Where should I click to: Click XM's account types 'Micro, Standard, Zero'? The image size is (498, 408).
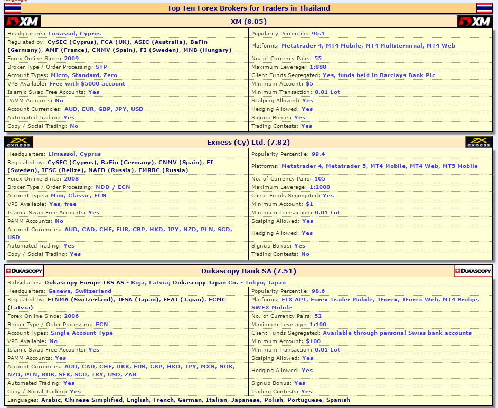tap(84, 75)
